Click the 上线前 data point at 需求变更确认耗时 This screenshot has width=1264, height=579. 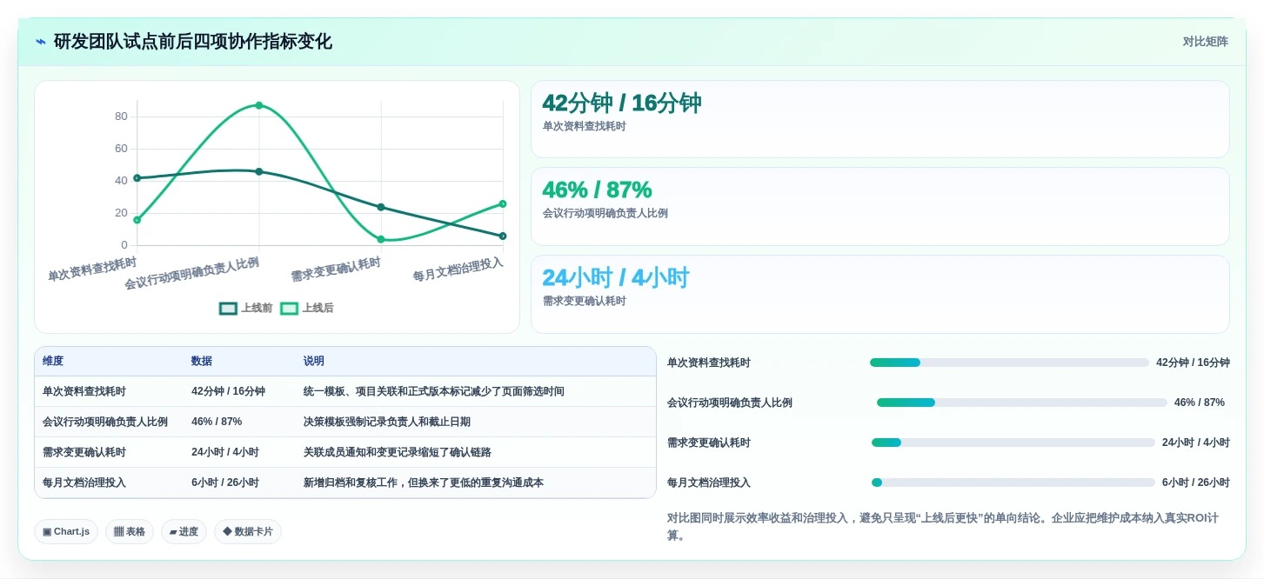(x=381, y=207)
